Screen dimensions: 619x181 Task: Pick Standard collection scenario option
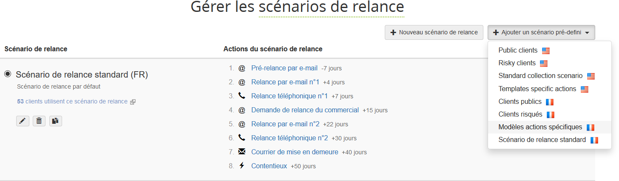coord(540,76)
